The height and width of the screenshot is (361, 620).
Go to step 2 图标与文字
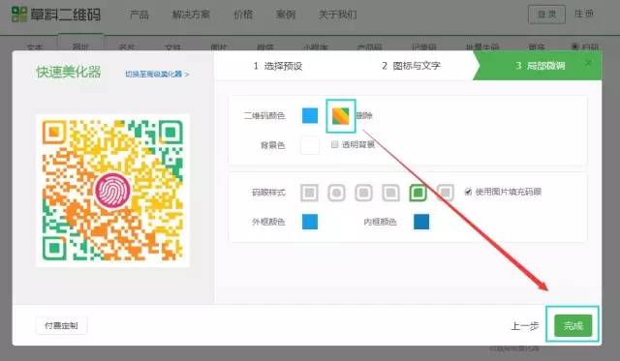click(411, 66)
